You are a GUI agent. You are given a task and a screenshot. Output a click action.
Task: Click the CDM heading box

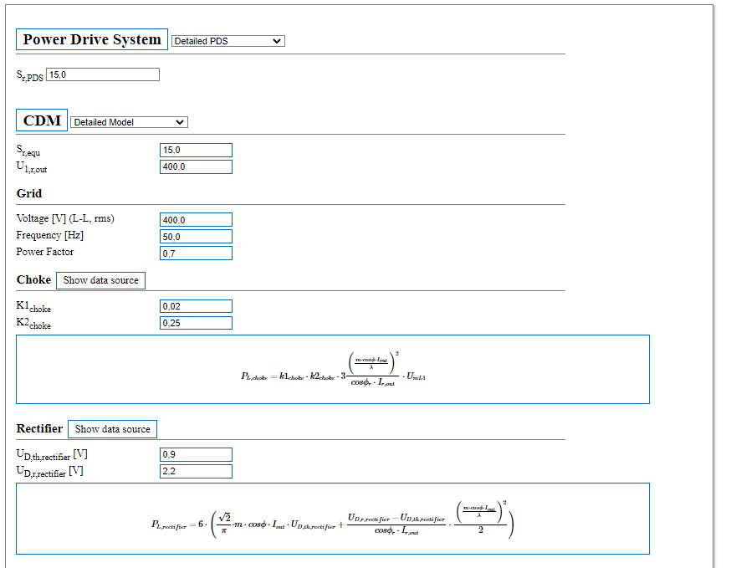click(42, 120)
